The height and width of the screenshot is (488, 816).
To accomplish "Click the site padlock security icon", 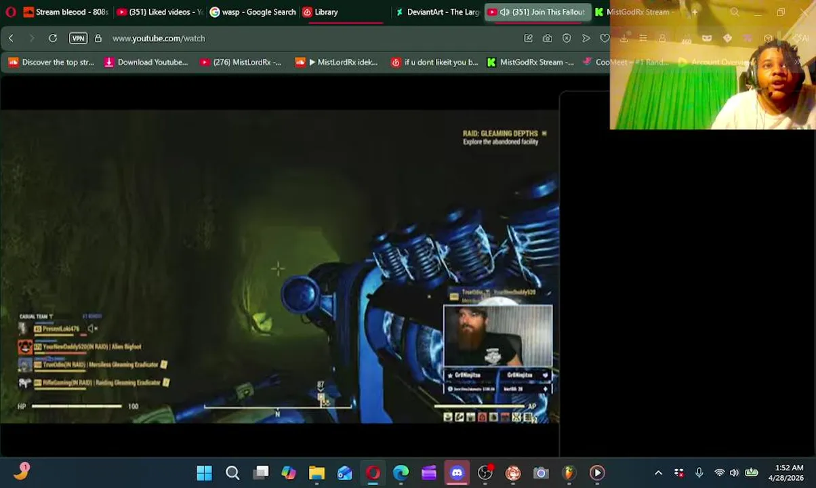I will (98, 38).
